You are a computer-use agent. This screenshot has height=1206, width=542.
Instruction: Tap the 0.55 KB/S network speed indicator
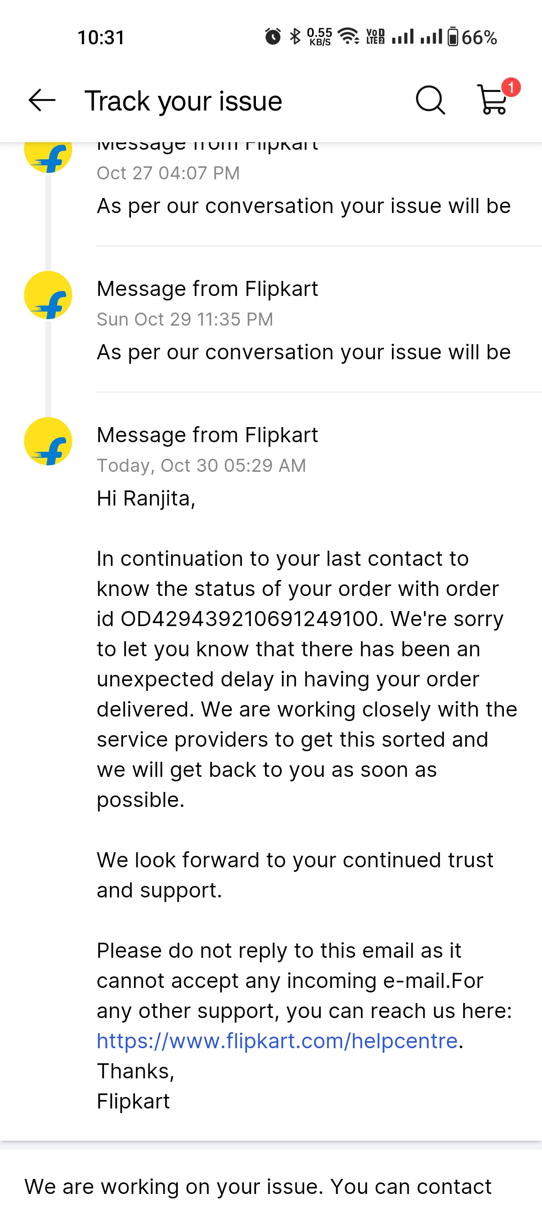(320, 37)
